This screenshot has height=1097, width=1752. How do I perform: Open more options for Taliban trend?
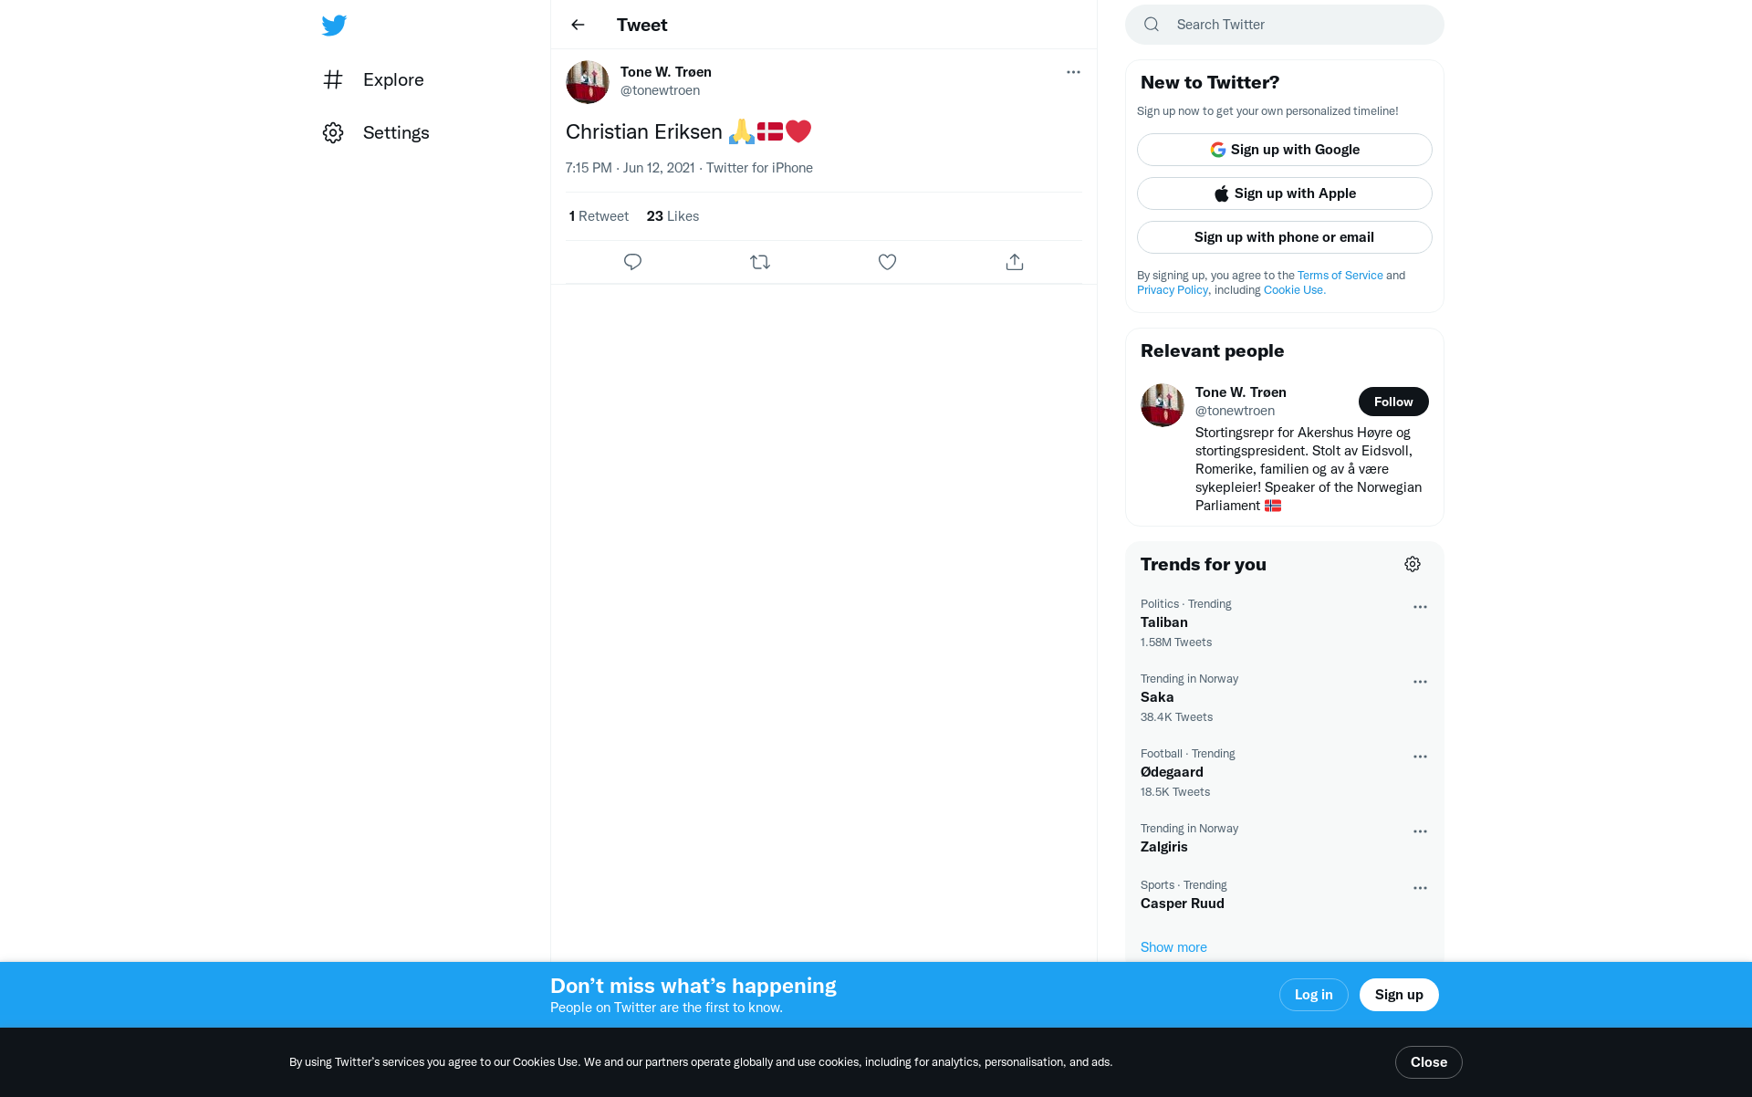(1420, 607)
